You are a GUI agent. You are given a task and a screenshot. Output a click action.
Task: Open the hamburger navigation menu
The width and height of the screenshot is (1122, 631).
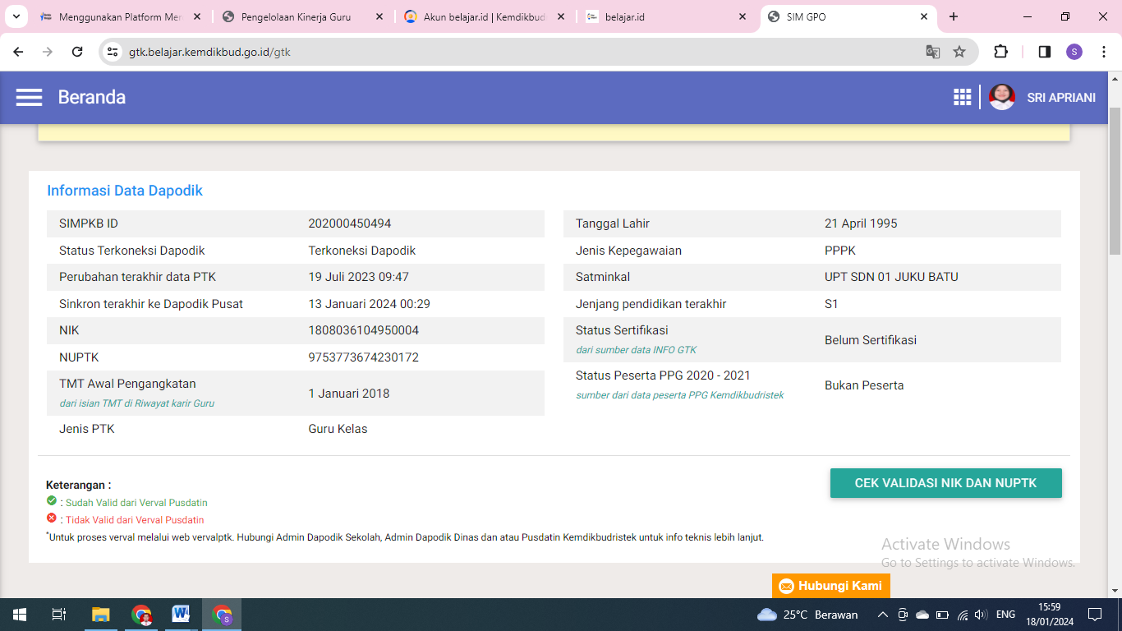point(29,98)
